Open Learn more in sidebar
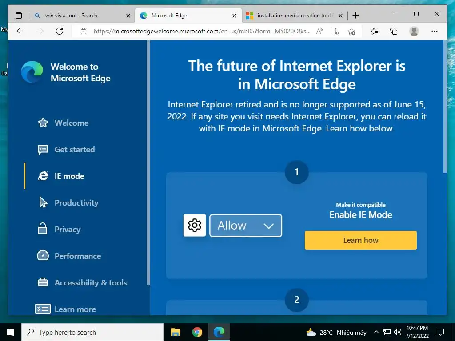The width and height of the screenshot is (455, 341). coord(66,309)
